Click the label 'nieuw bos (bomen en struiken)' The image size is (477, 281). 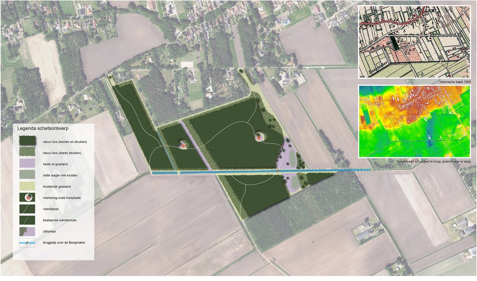click(x=65, y=141)
